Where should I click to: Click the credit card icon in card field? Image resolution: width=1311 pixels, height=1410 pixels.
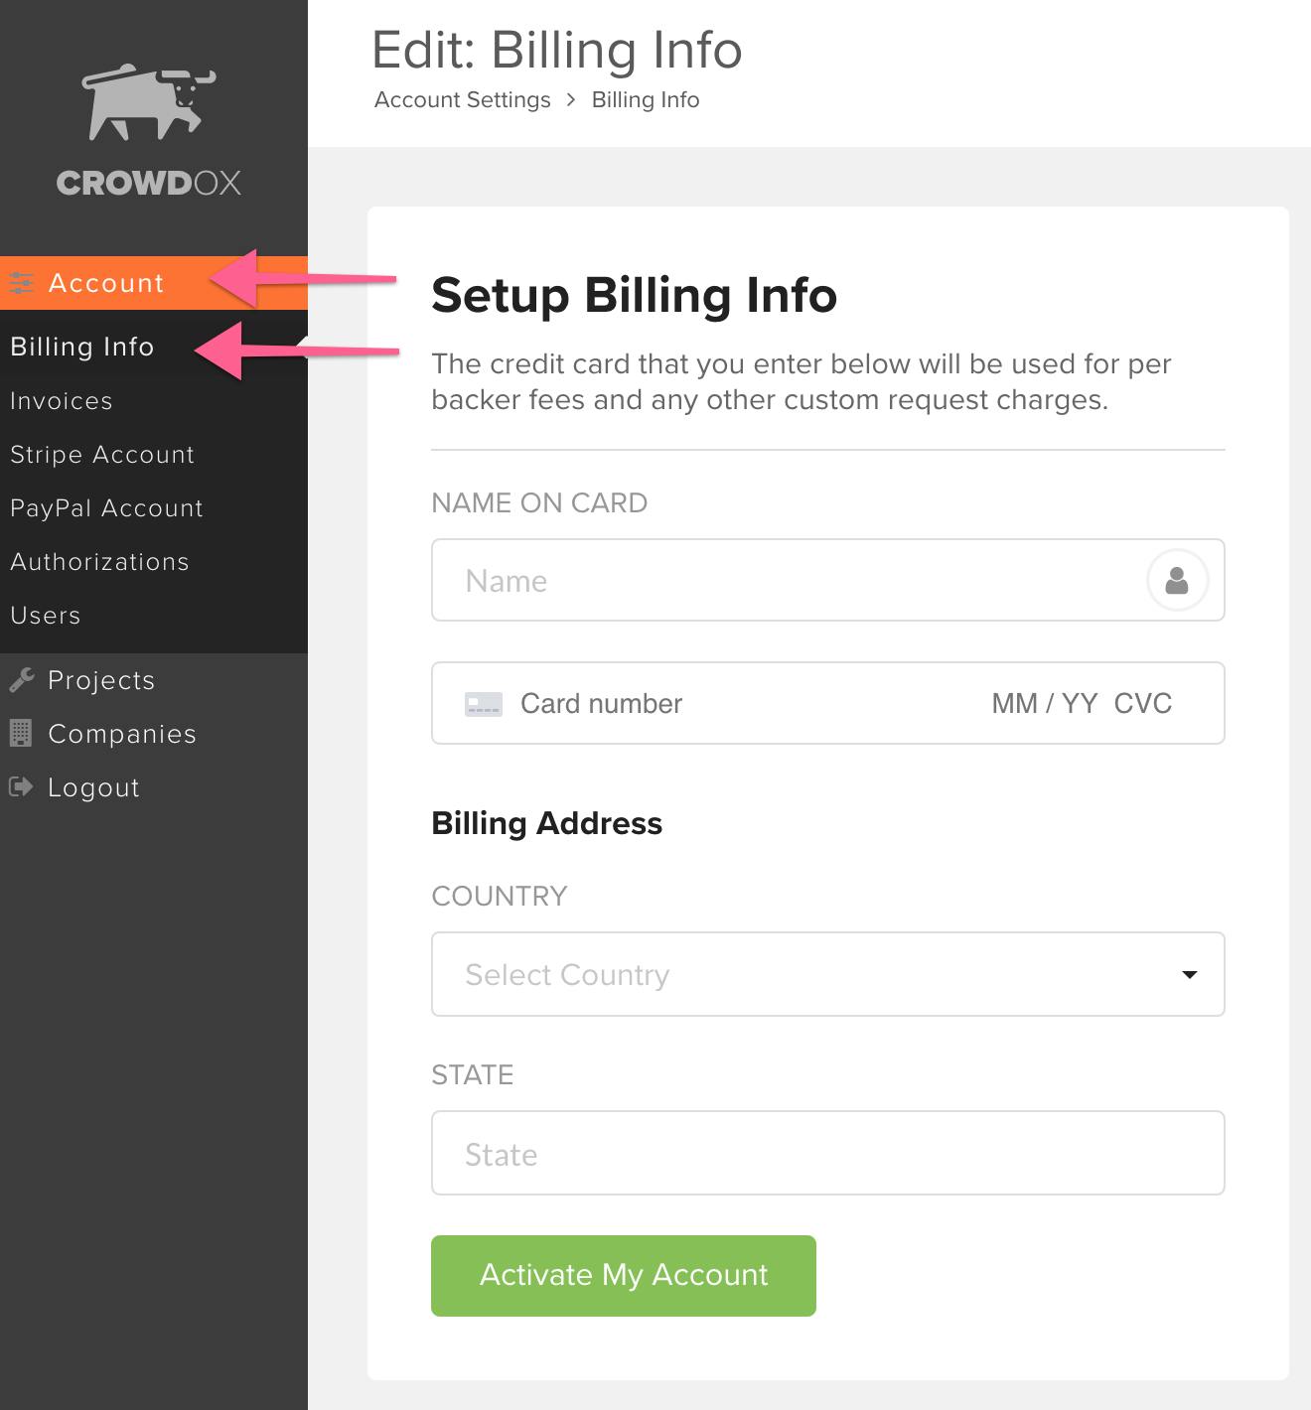[484, 704]
